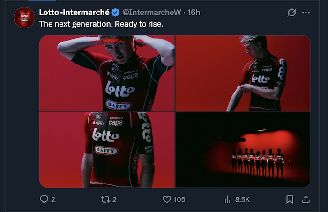This screenshot has height=212, width=328.
Task: Like the post with the heart icon
Action: pos(167,199)
